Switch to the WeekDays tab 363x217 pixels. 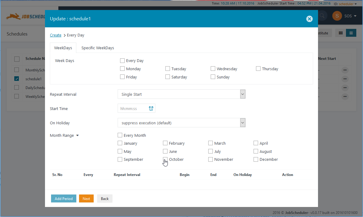(x=63, y=48)
